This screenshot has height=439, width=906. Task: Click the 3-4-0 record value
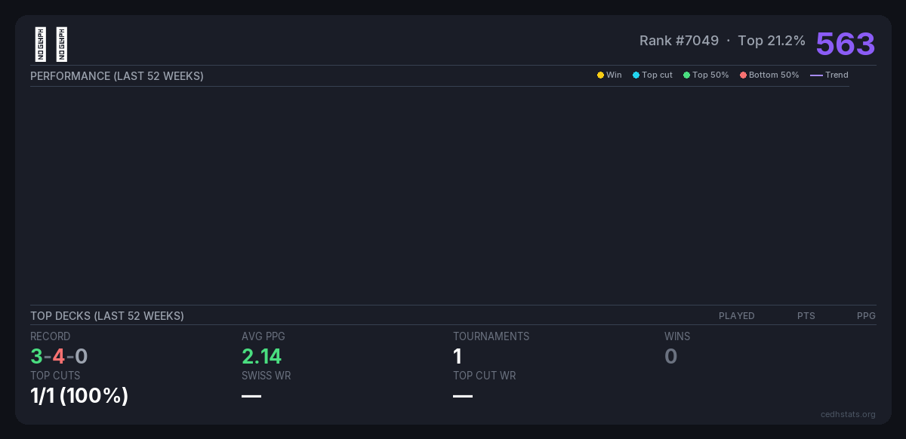click(59, 356)
